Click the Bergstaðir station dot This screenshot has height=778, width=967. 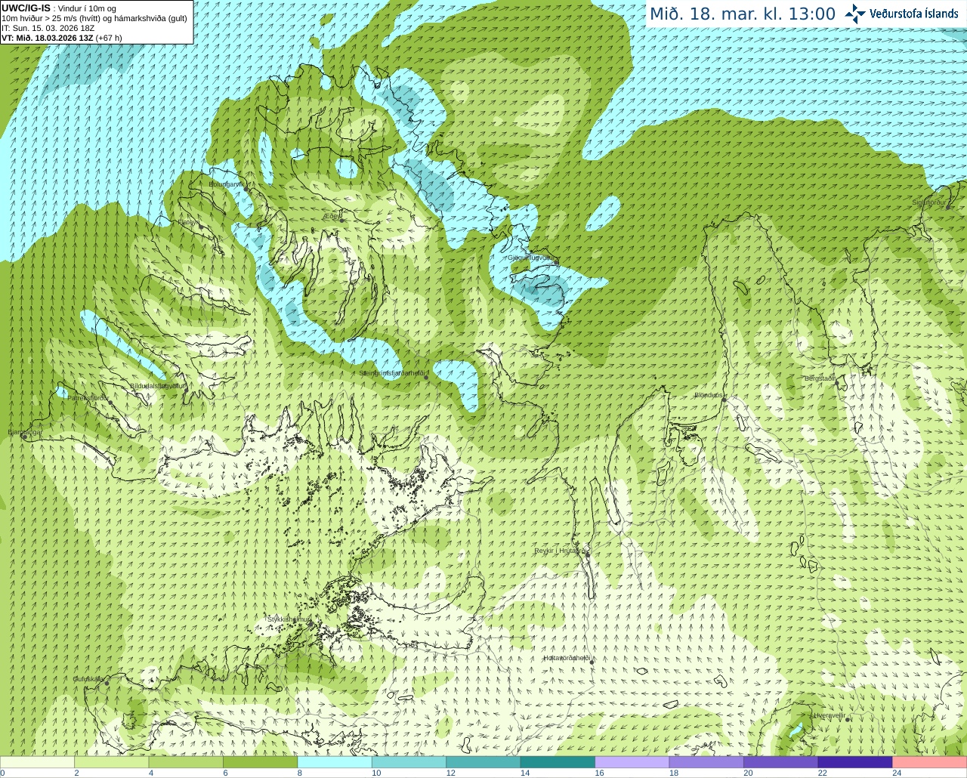[837, 382]
